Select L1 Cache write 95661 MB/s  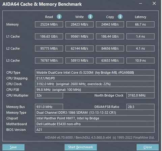click(79, 36)
